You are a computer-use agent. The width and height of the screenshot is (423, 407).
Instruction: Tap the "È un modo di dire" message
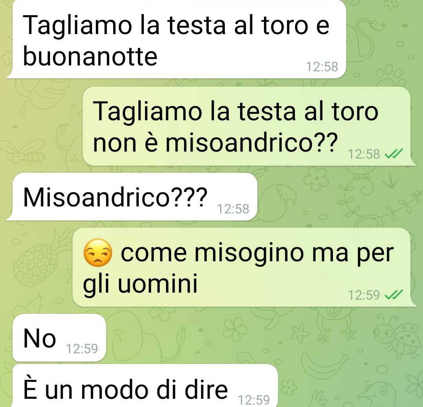coord(145,386)
